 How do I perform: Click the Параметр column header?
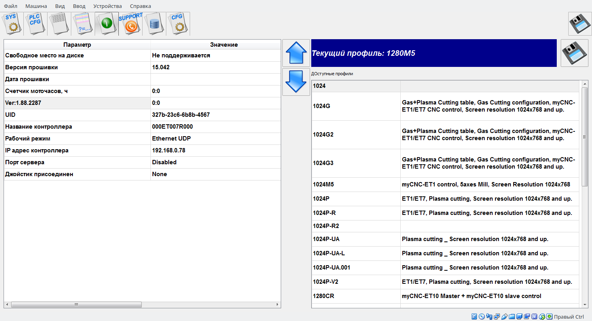[x=77, y=45]
